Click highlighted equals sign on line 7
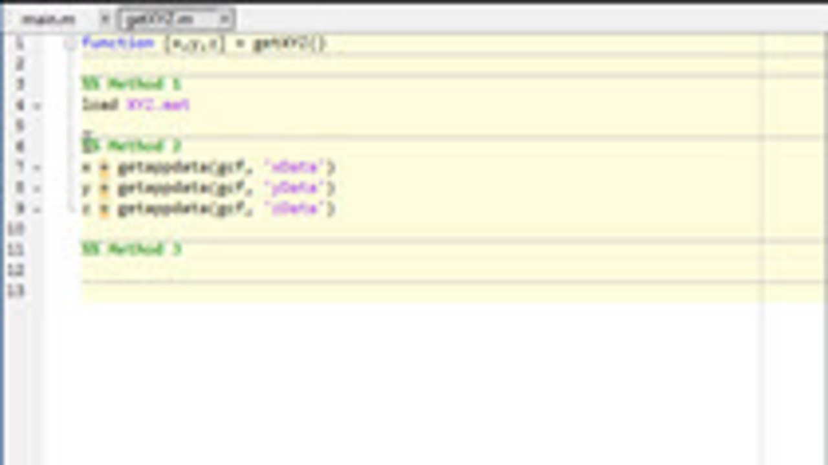828x465 pixels. click(x=104, y=168)
